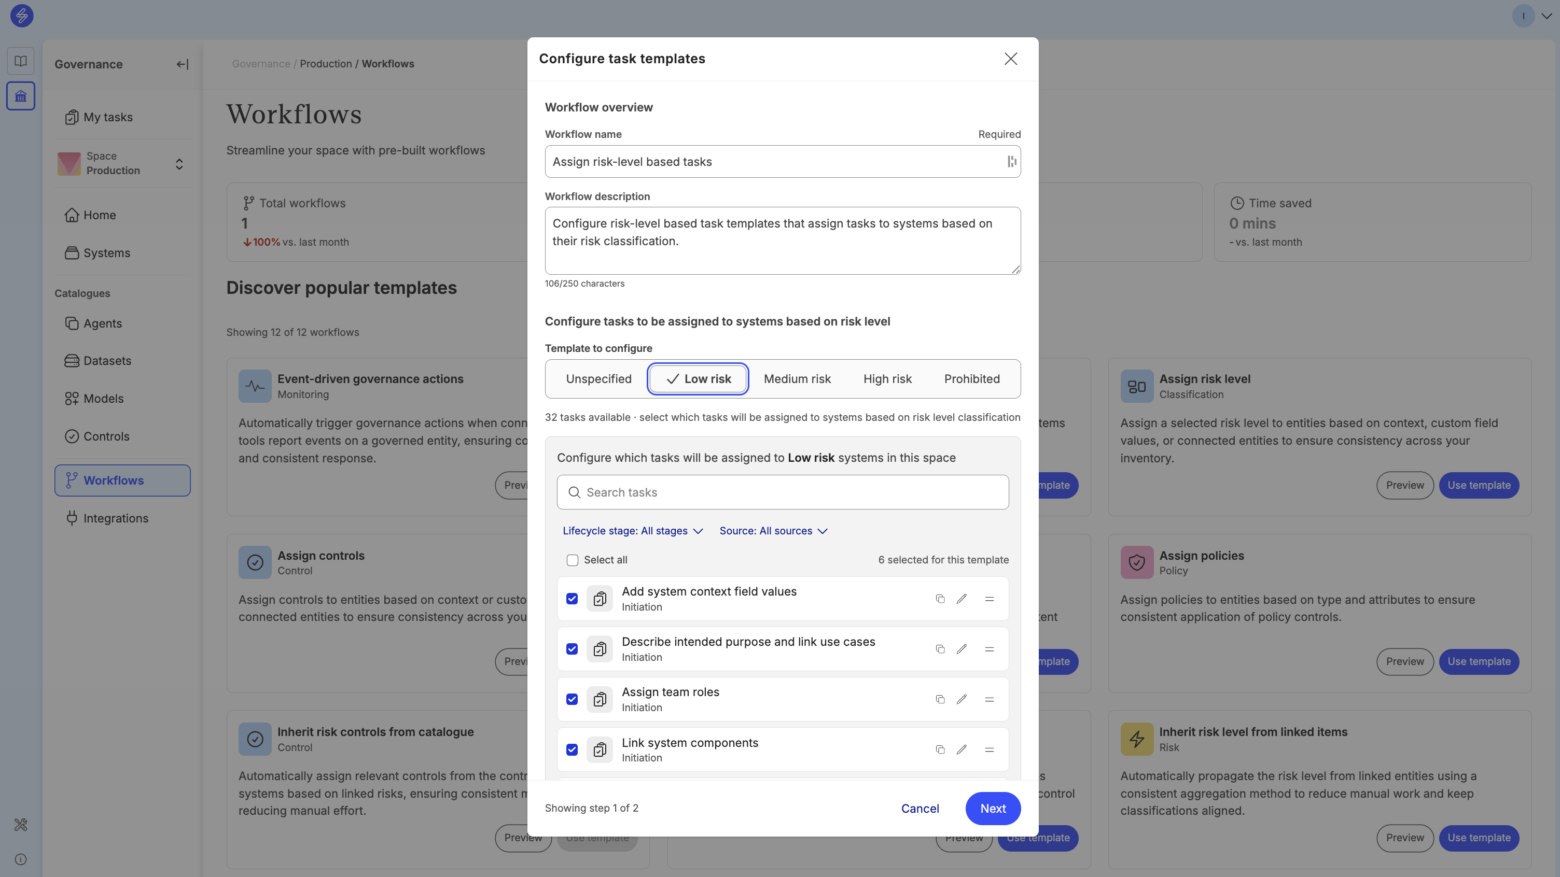Select the Low risk template tab
Viewport: 1560px width, 877px height.
[x=698, y=379]
